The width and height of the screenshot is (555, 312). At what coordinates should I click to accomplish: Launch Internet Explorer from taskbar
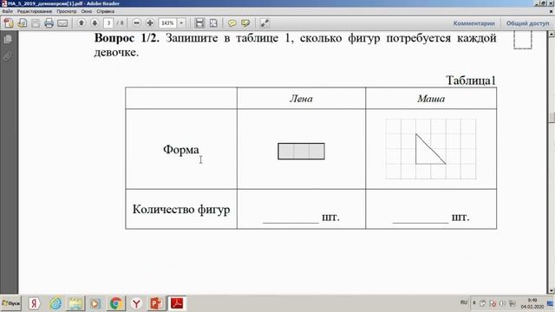[x=55, y=303]
